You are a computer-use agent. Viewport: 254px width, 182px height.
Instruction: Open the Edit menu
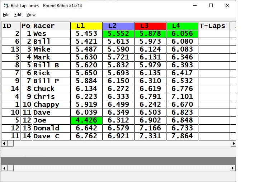tap(18, 15)
